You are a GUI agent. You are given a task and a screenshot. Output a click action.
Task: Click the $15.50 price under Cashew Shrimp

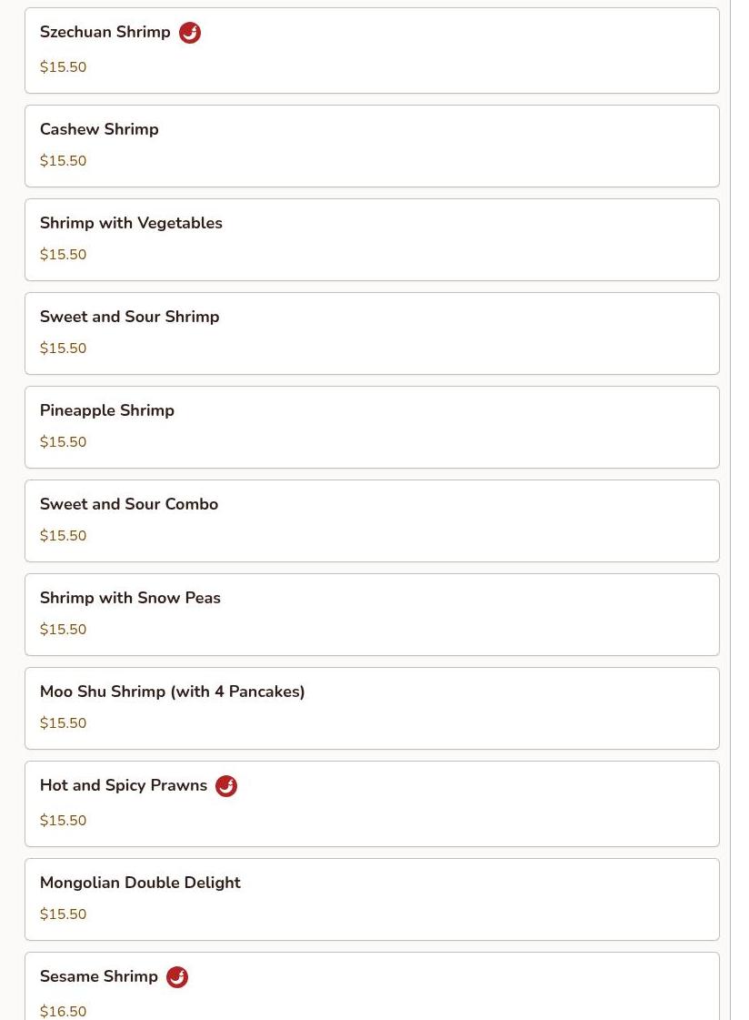point(63,161)
